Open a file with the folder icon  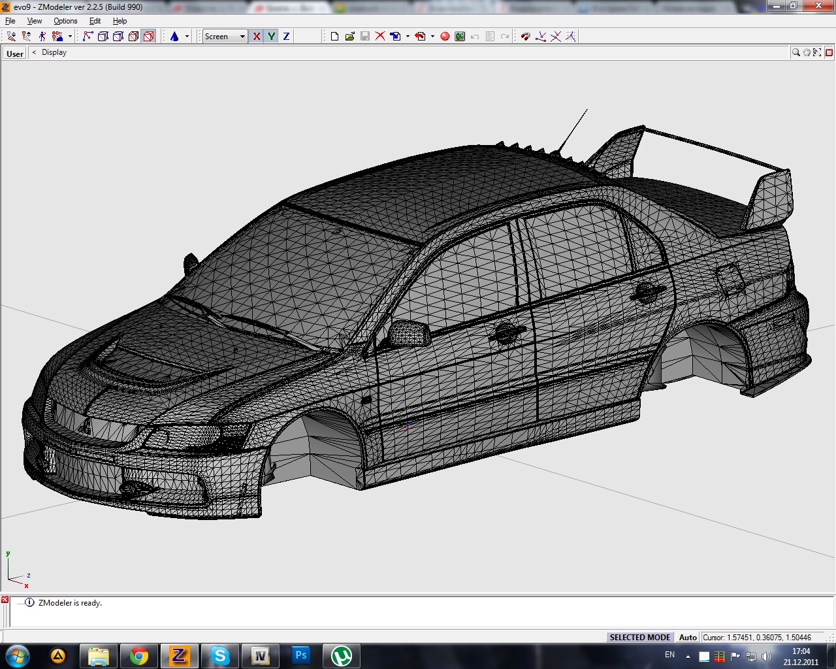click(349, 37)
